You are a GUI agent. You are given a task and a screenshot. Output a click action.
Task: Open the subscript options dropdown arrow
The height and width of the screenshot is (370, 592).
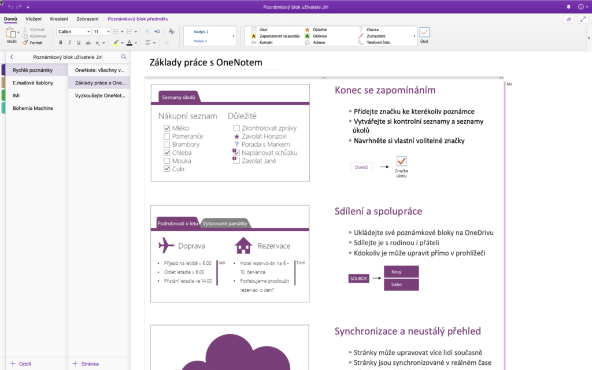[x=103, y=43]
